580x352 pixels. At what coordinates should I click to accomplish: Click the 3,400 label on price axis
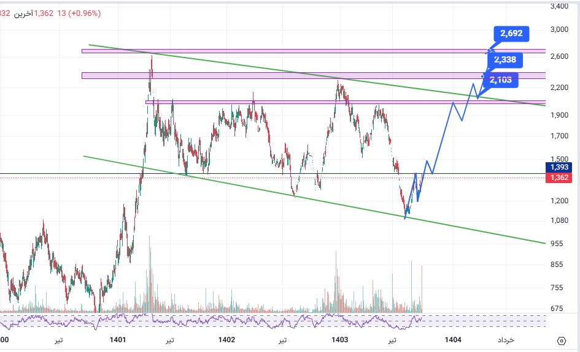(560, 7)
